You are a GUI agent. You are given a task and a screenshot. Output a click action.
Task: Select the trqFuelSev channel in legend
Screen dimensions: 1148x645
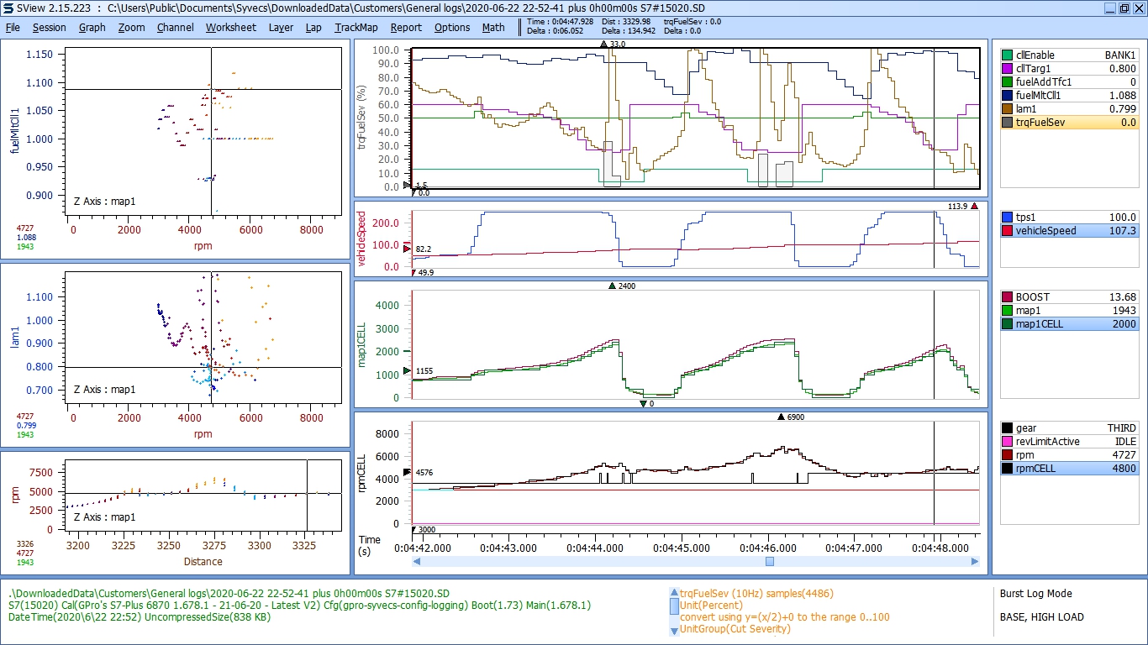pos(1069,123)
